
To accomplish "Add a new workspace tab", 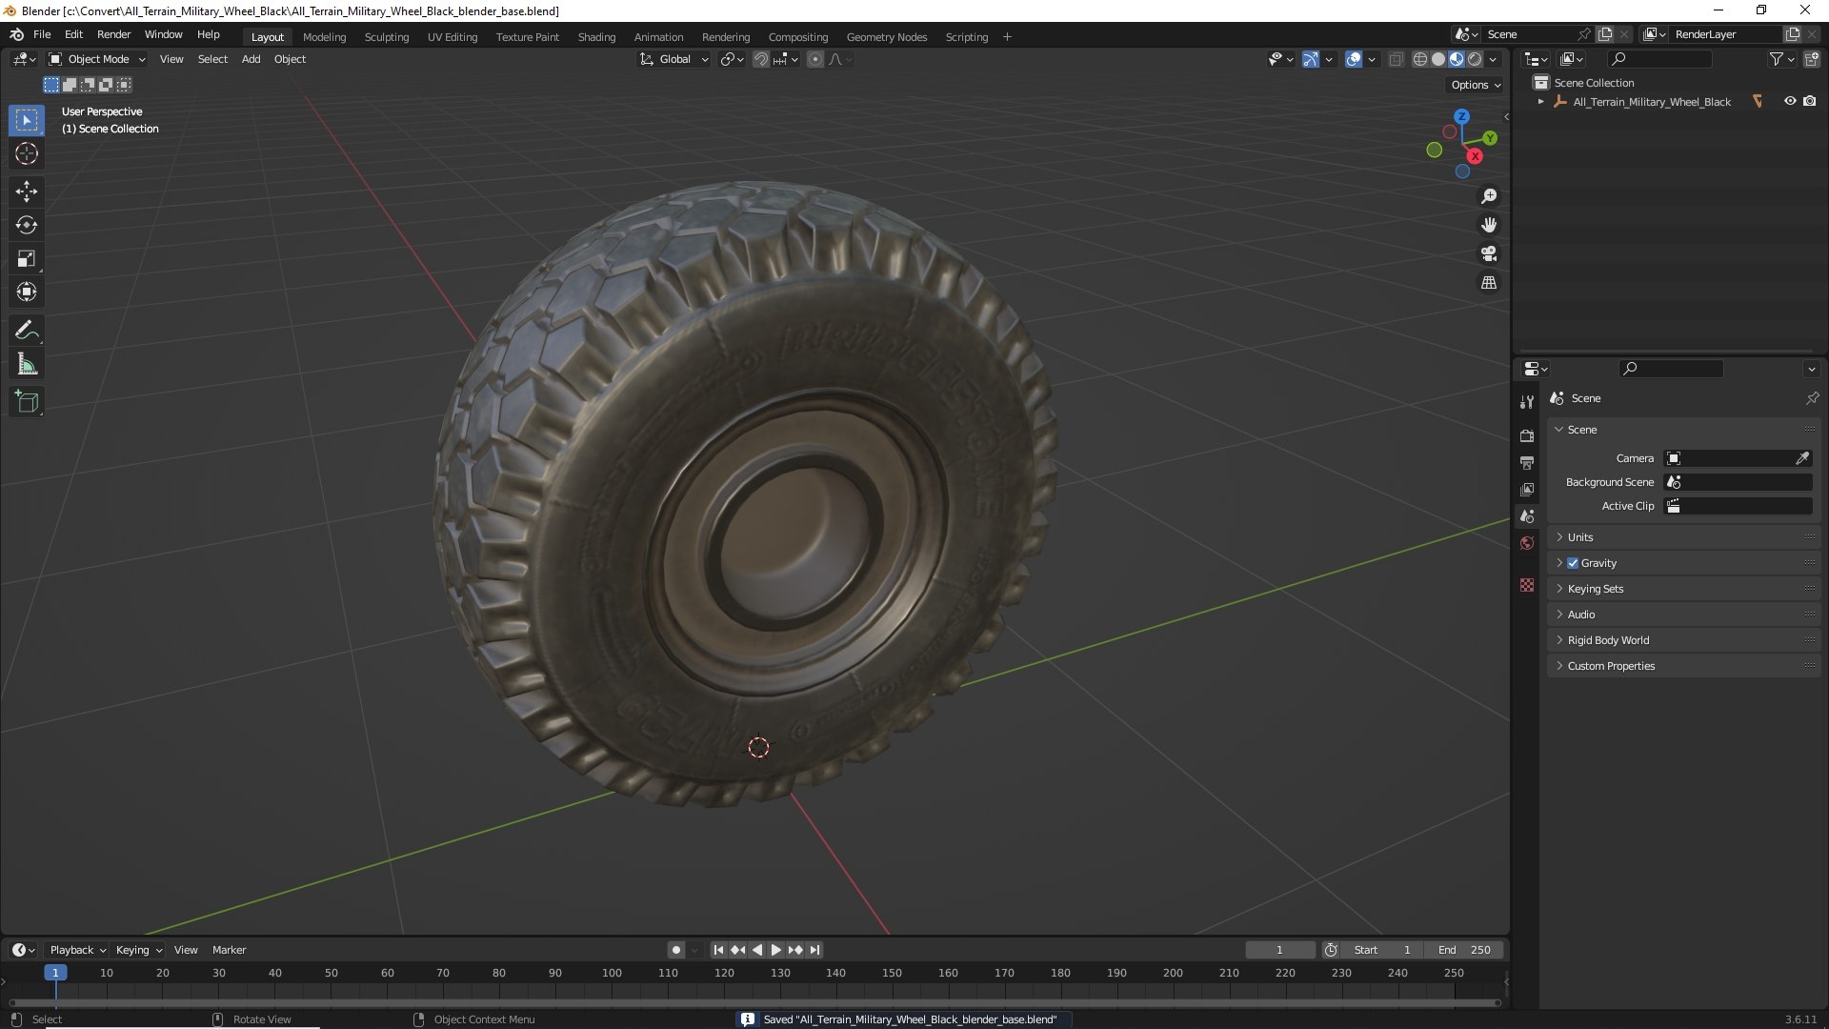I will point(1007,37).
